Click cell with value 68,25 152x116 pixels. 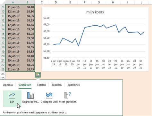click(27, 65)
